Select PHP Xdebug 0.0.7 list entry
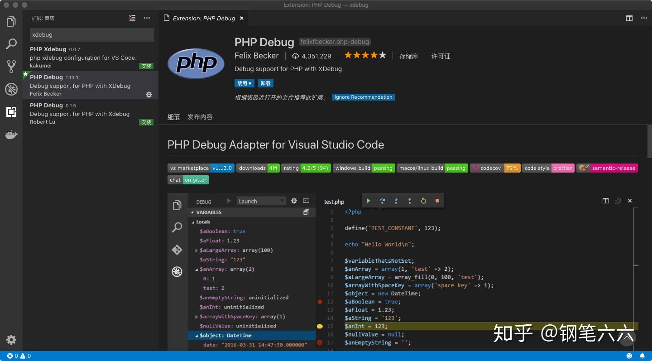 [91, 57]
